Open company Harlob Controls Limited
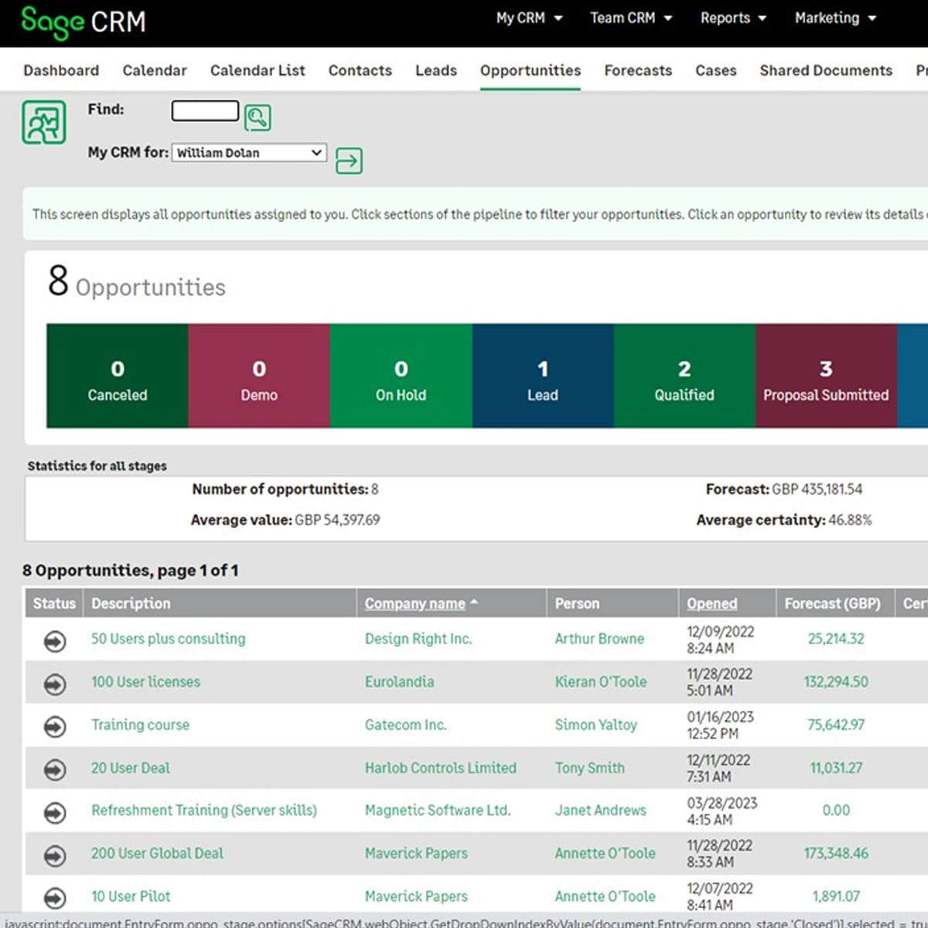Image resolution: width=928 pixels, height=928 pixels. [441, 768]
